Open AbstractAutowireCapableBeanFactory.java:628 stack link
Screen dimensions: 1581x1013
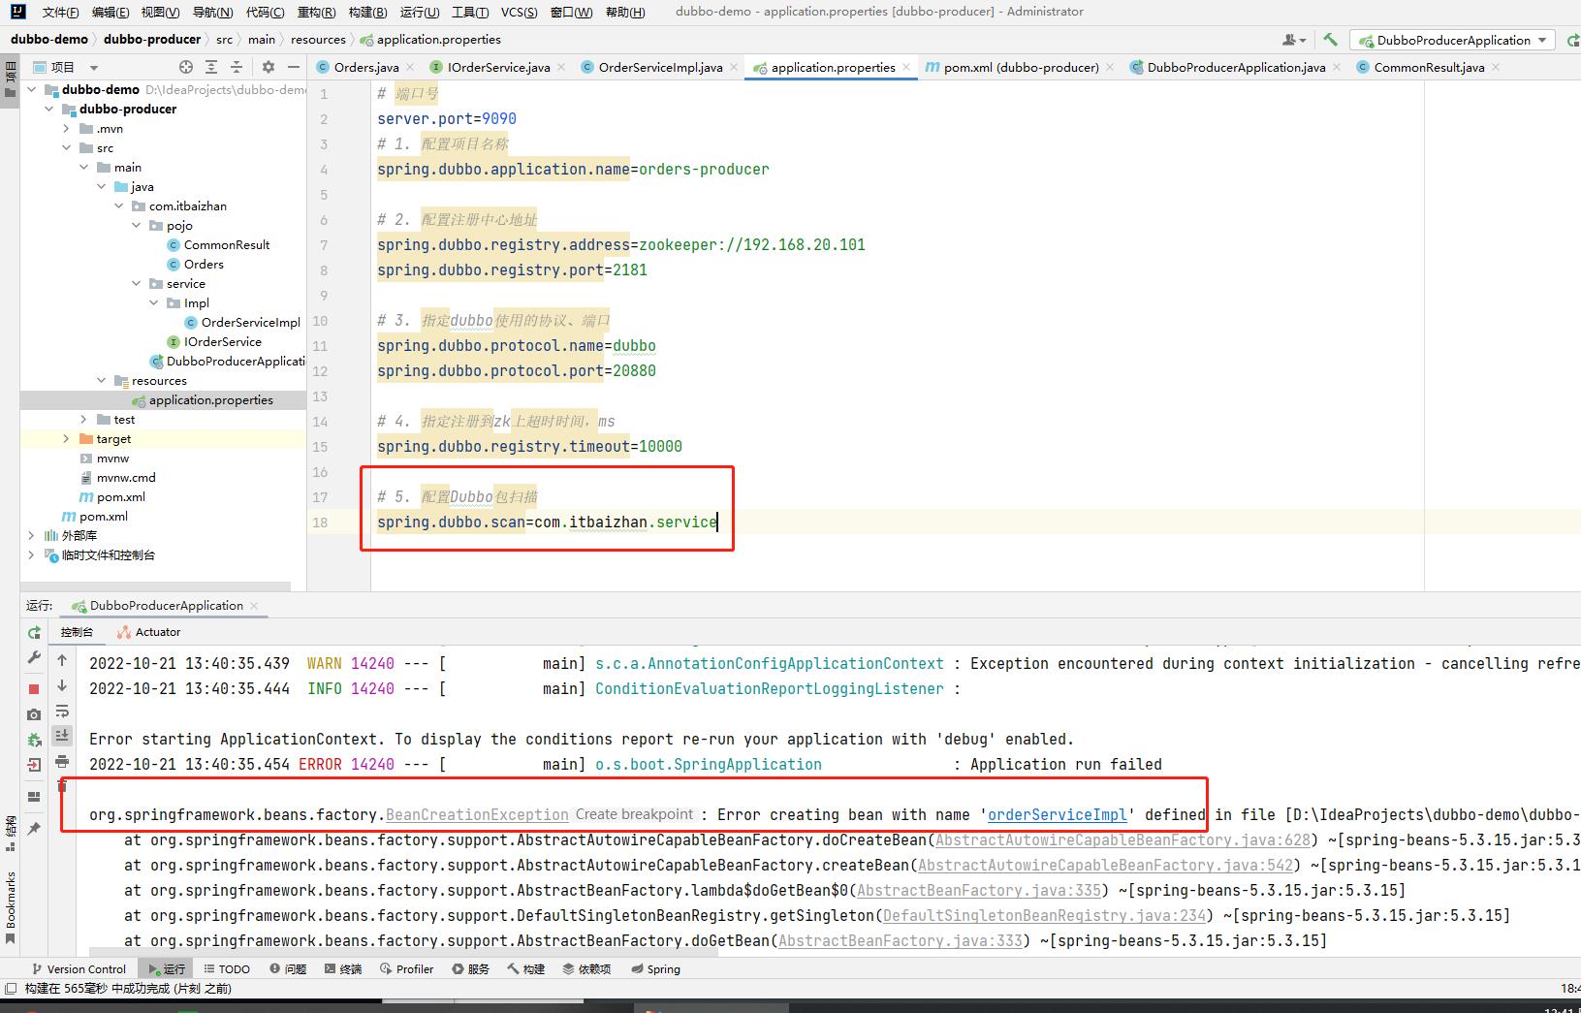pyautogui.click(x=1123, y=840)
